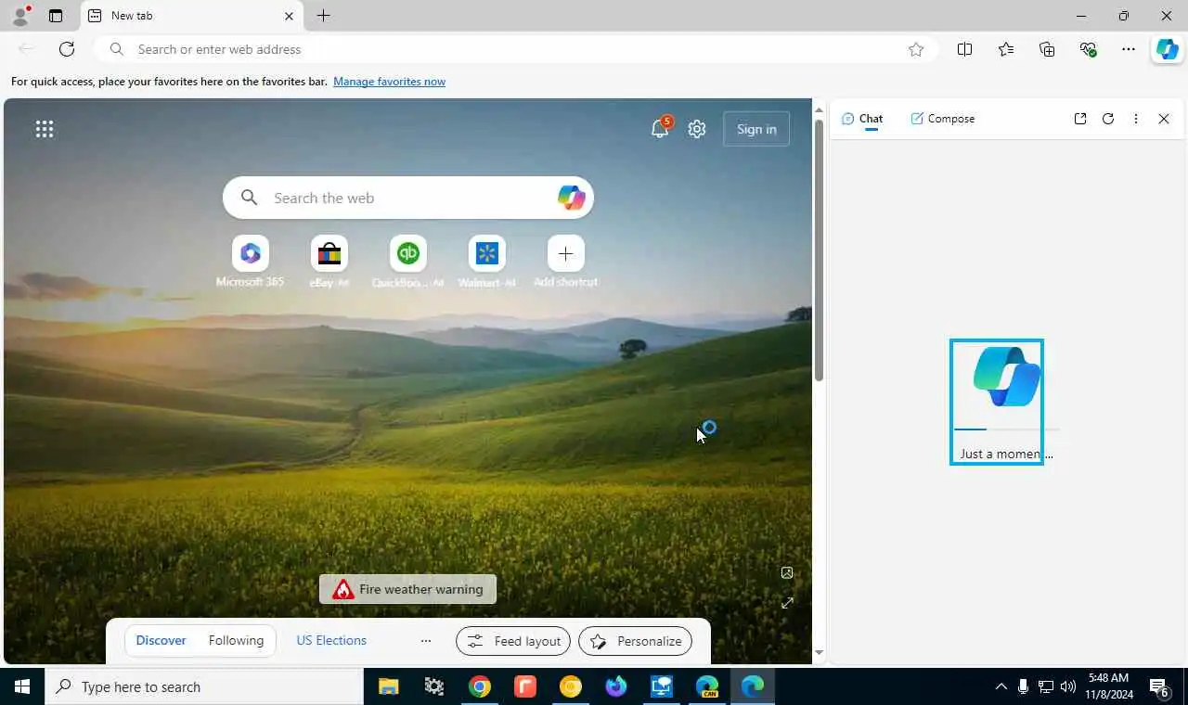Switch to Chat tab in Copilot
The image size is (1188, 705).
click(862, 119)
